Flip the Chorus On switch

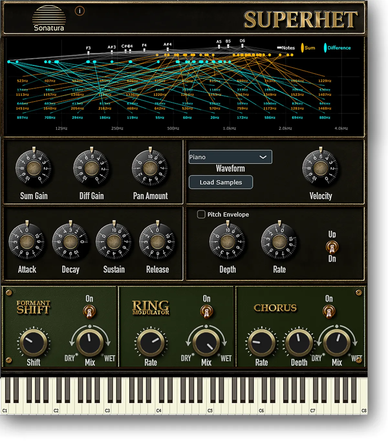(329, 311)
